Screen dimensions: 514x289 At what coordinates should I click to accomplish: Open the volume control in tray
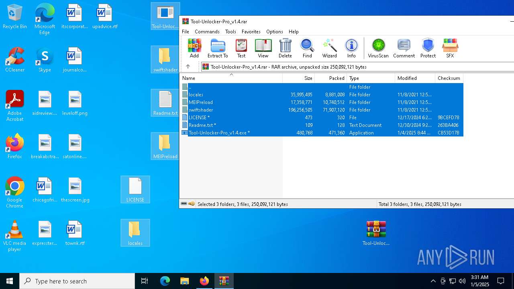[462, 281]
